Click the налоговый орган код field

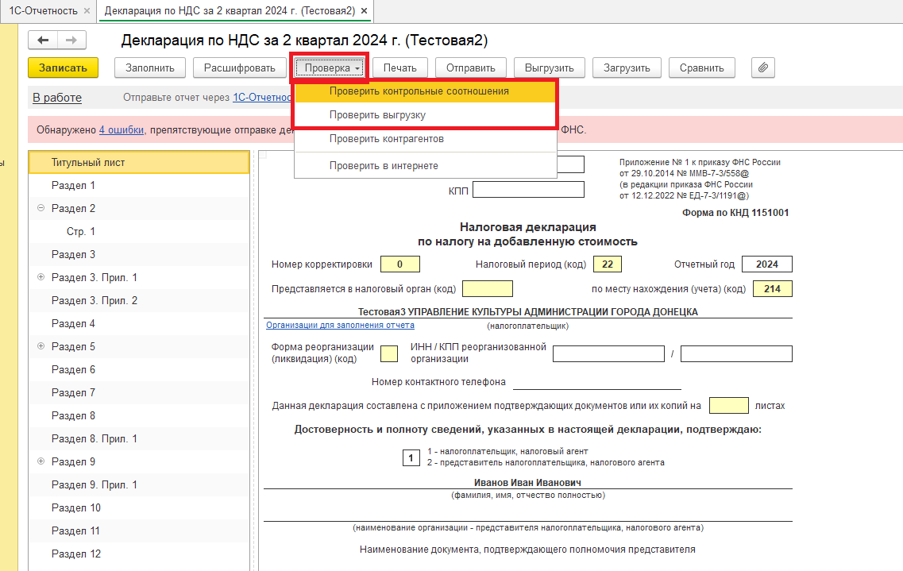487,289
